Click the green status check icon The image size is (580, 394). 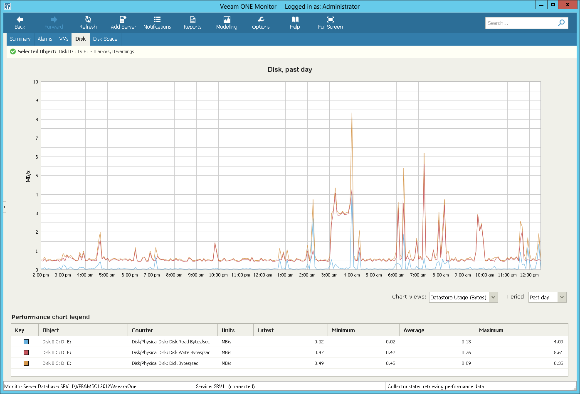pos(13,51)
